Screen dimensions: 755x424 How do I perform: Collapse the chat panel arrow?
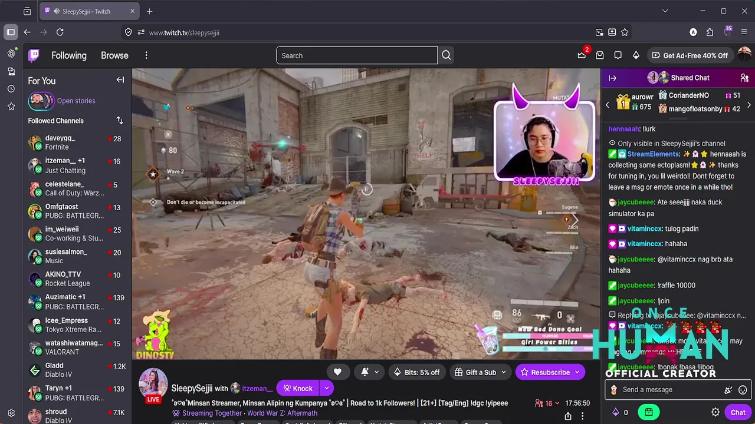(612, 78)
